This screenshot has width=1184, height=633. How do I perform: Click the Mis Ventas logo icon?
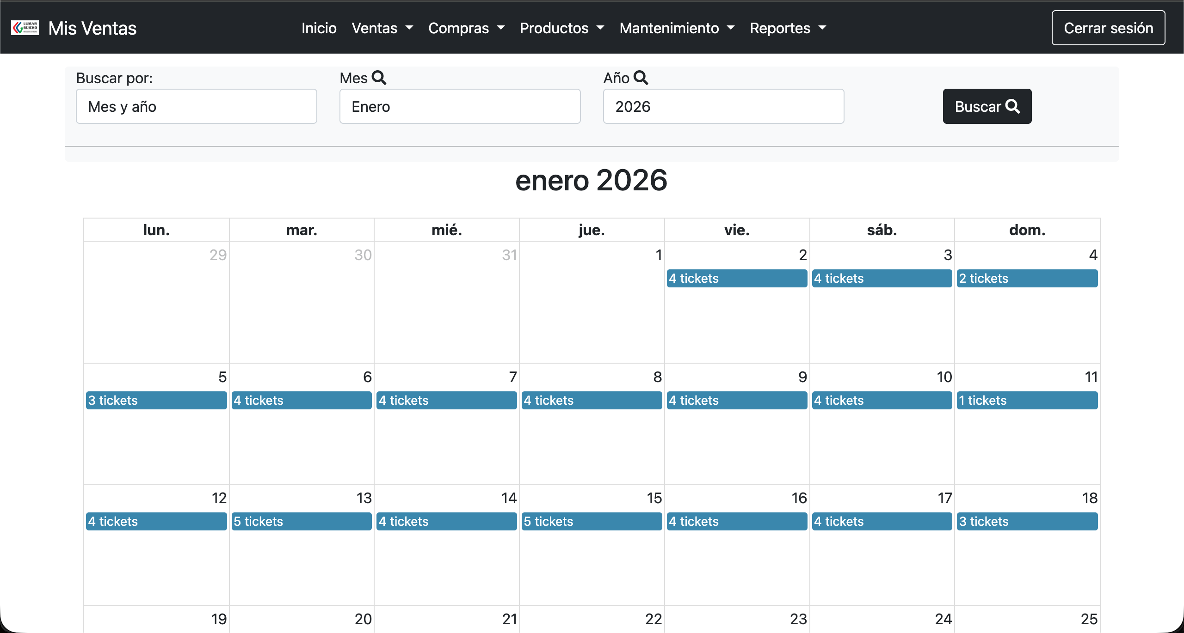pos(25,28)
